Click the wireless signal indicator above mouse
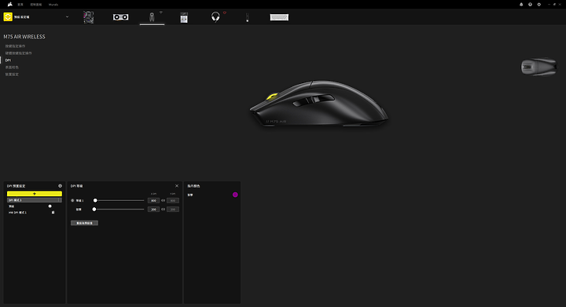Image resolution: width=566 pixels, height=307 pixels. [x=161, y=13]
